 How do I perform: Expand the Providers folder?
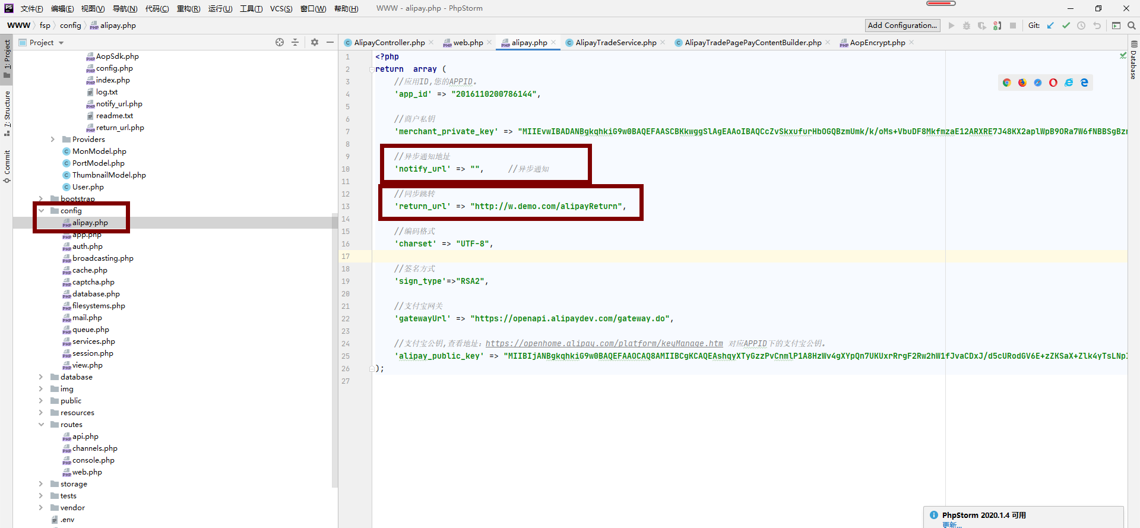(x=53, y=140)
